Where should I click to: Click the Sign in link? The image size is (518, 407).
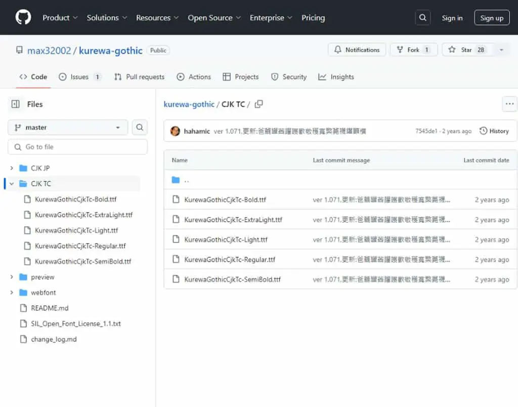(452, 18)
